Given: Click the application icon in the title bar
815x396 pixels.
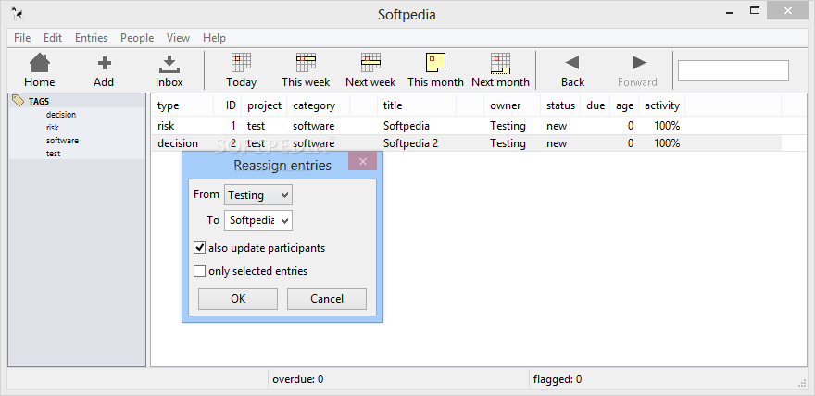Looking at the screenshot, I should [x=17, y=13].
